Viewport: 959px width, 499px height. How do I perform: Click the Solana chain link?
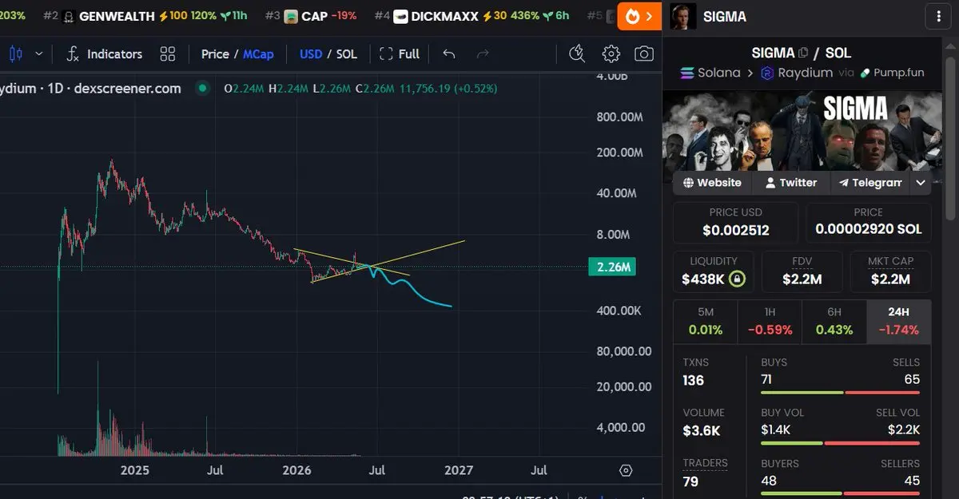click(710, 73)
